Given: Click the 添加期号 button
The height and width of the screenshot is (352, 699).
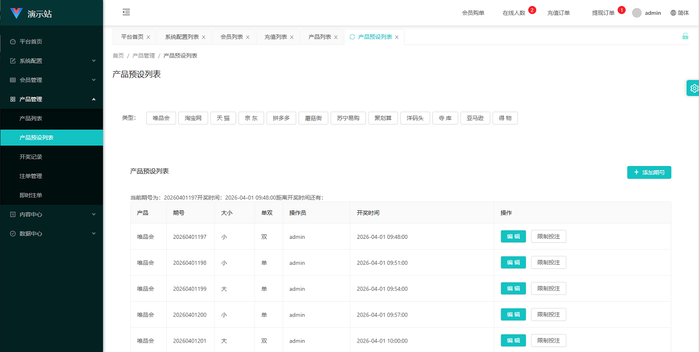Looking at the screenshot, I should pos(649,173).
